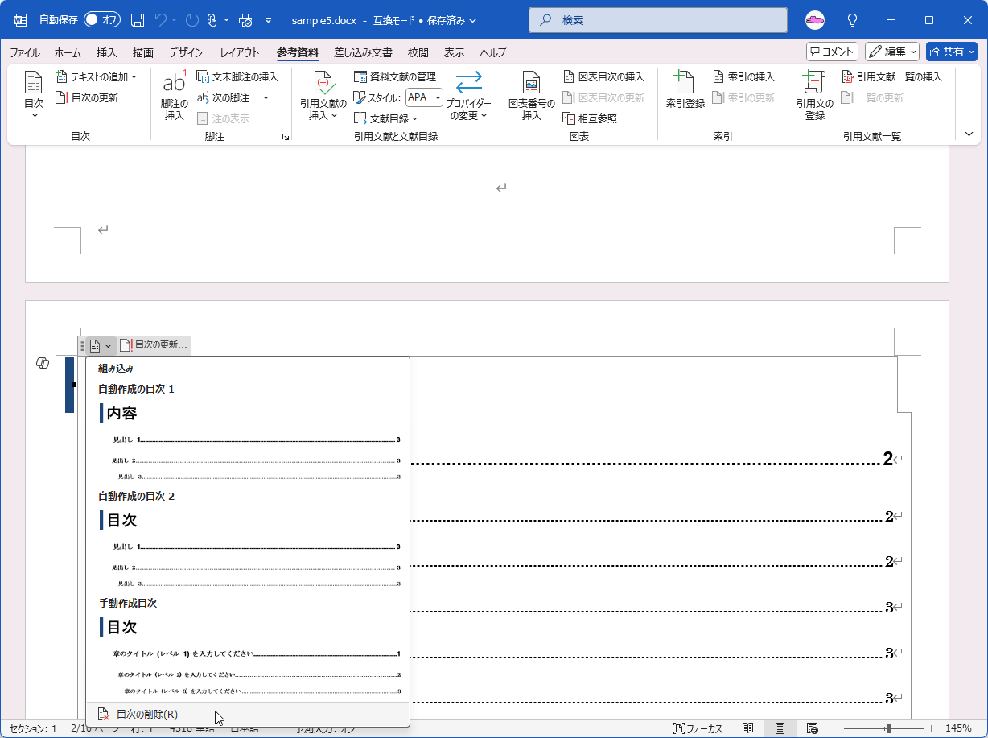Select 自動作成の目次 1 preview
Screen dimensions: 988x738
[248, 435]
